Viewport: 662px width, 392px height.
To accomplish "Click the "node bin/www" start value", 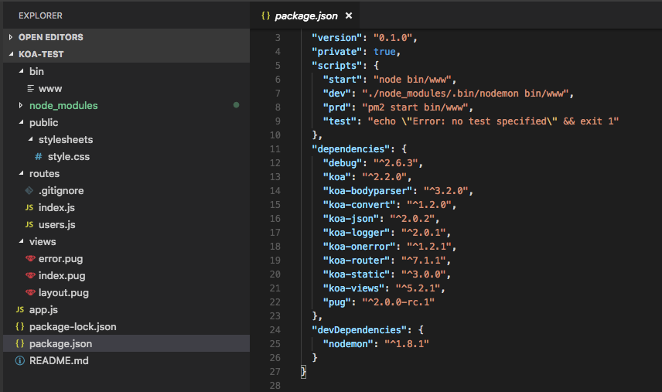I will pos(412,80).
